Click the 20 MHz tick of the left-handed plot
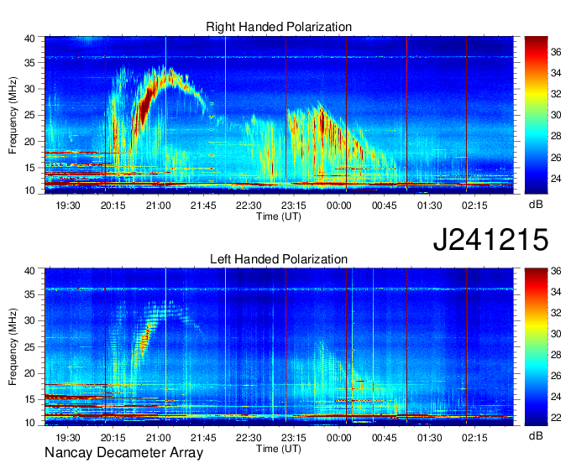Viewport: 571px width, 463px height. 30,373
